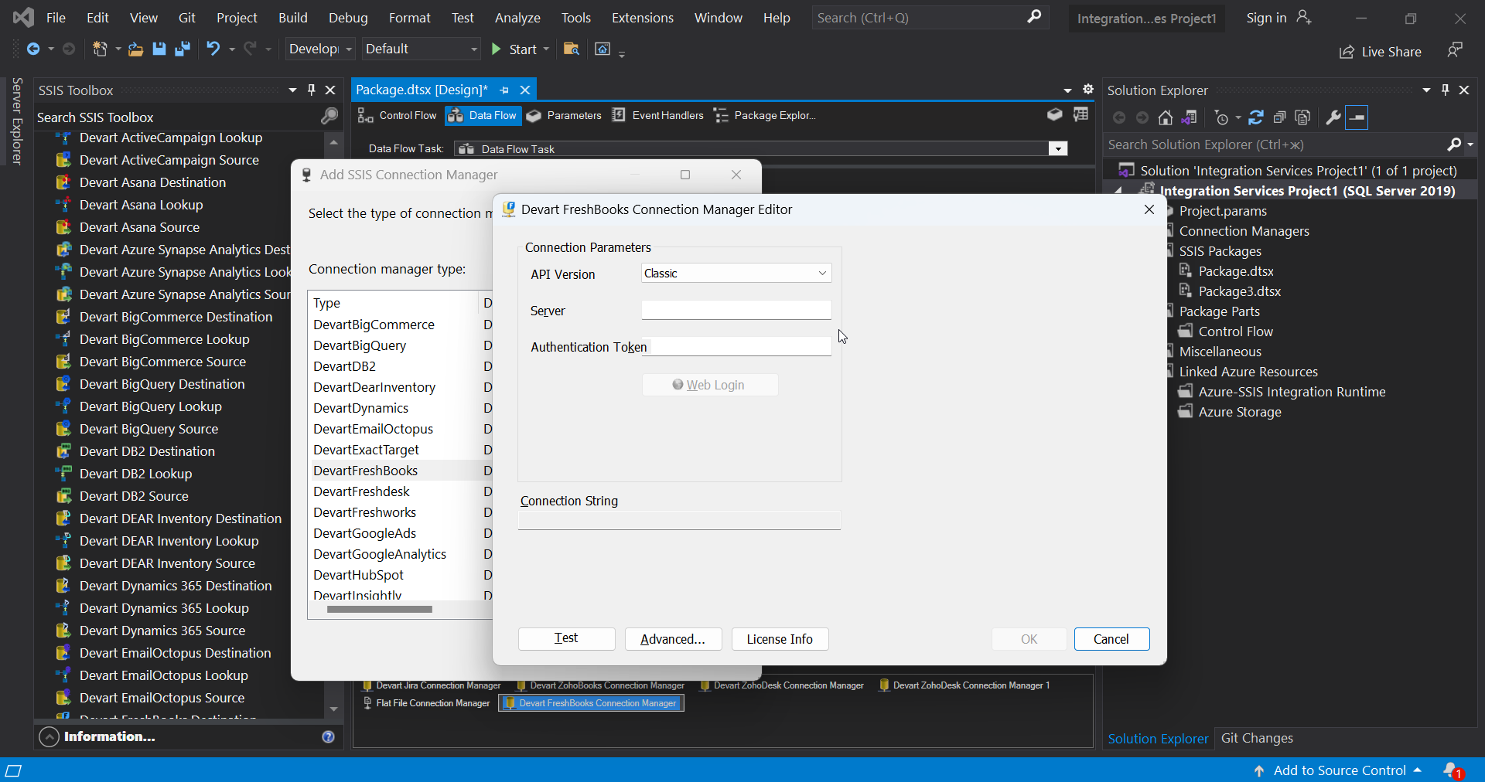Open the Data Flow Task dropdown arrow

[x=1058, y=148]
